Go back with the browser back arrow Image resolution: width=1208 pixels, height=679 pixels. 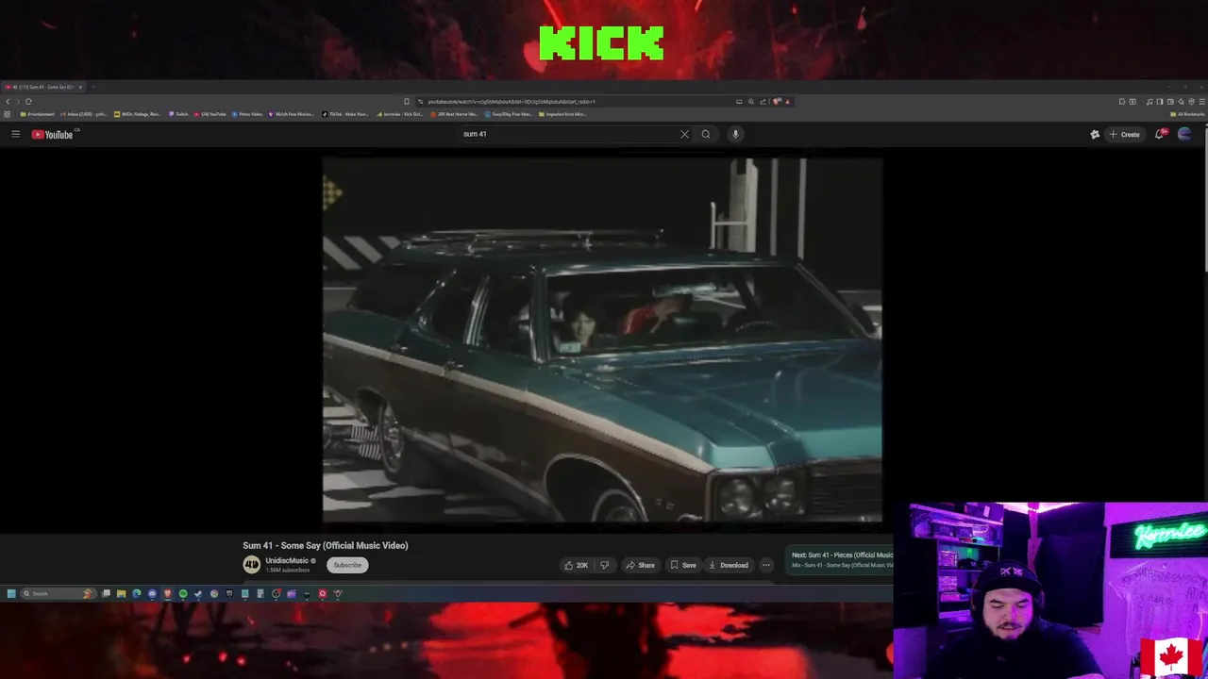pos(8,101)
